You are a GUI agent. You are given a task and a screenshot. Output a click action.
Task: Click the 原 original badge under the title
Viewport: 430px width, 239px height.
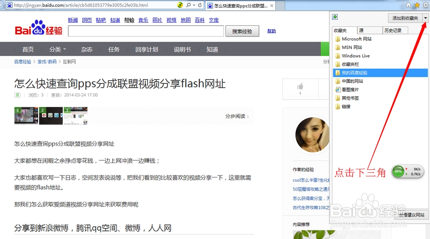click(17, 95)
